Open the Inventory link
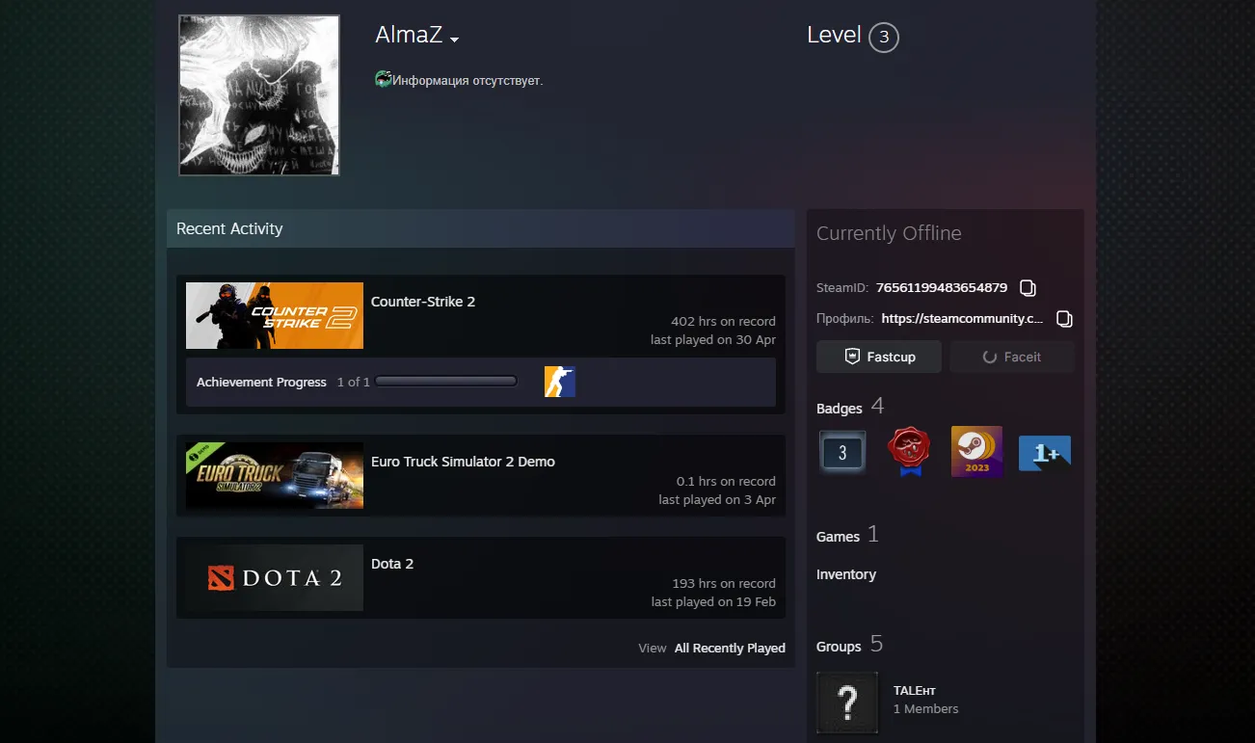The image size is (1255, 743). point(846,574)
